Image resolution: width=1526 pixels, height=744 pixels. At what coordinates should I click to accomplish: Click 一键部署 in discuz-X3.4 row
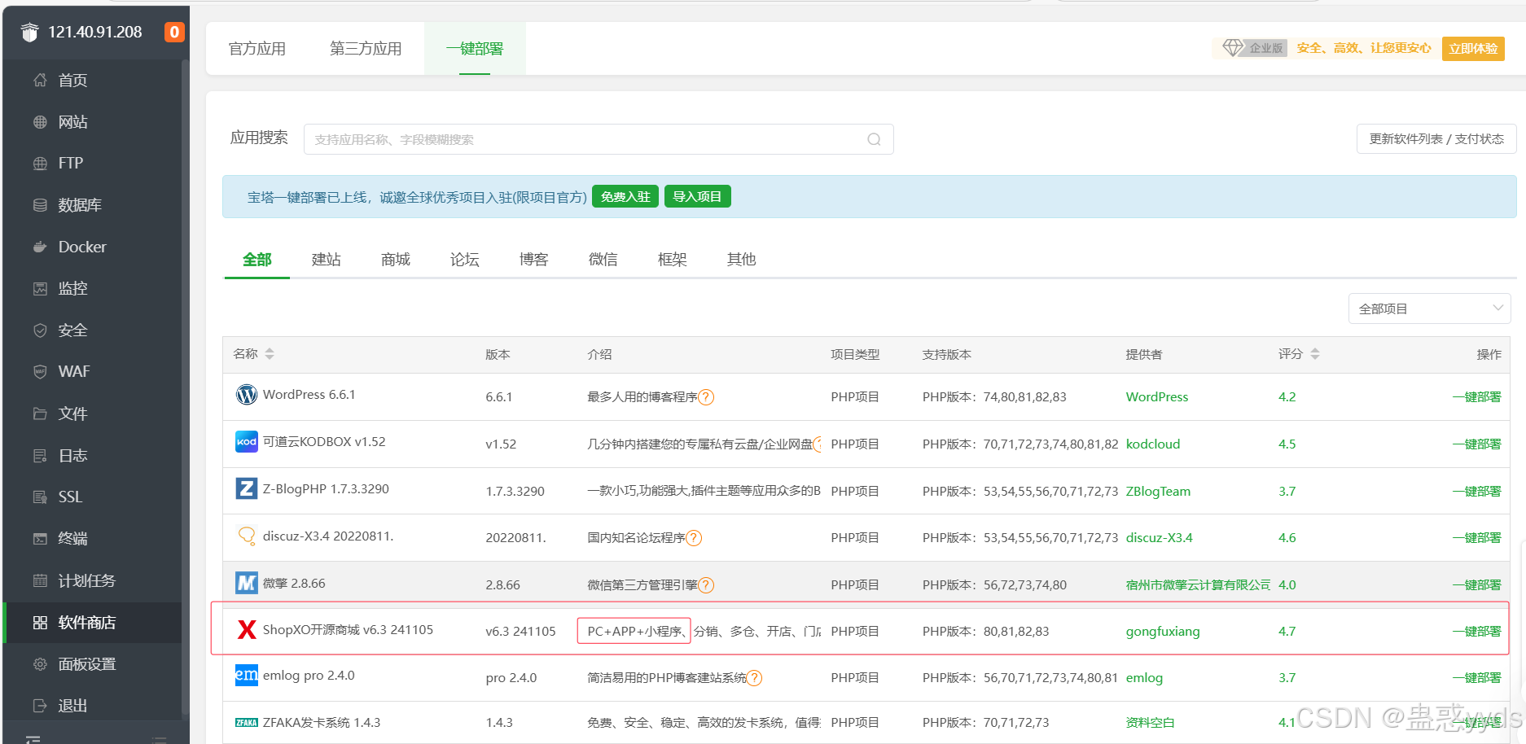[x=1476, y=538]
